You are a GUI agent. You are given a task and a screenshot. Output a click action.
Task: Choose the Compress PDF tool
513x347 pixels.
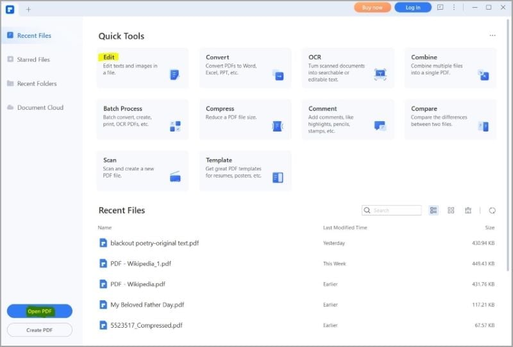click(245, 119)
